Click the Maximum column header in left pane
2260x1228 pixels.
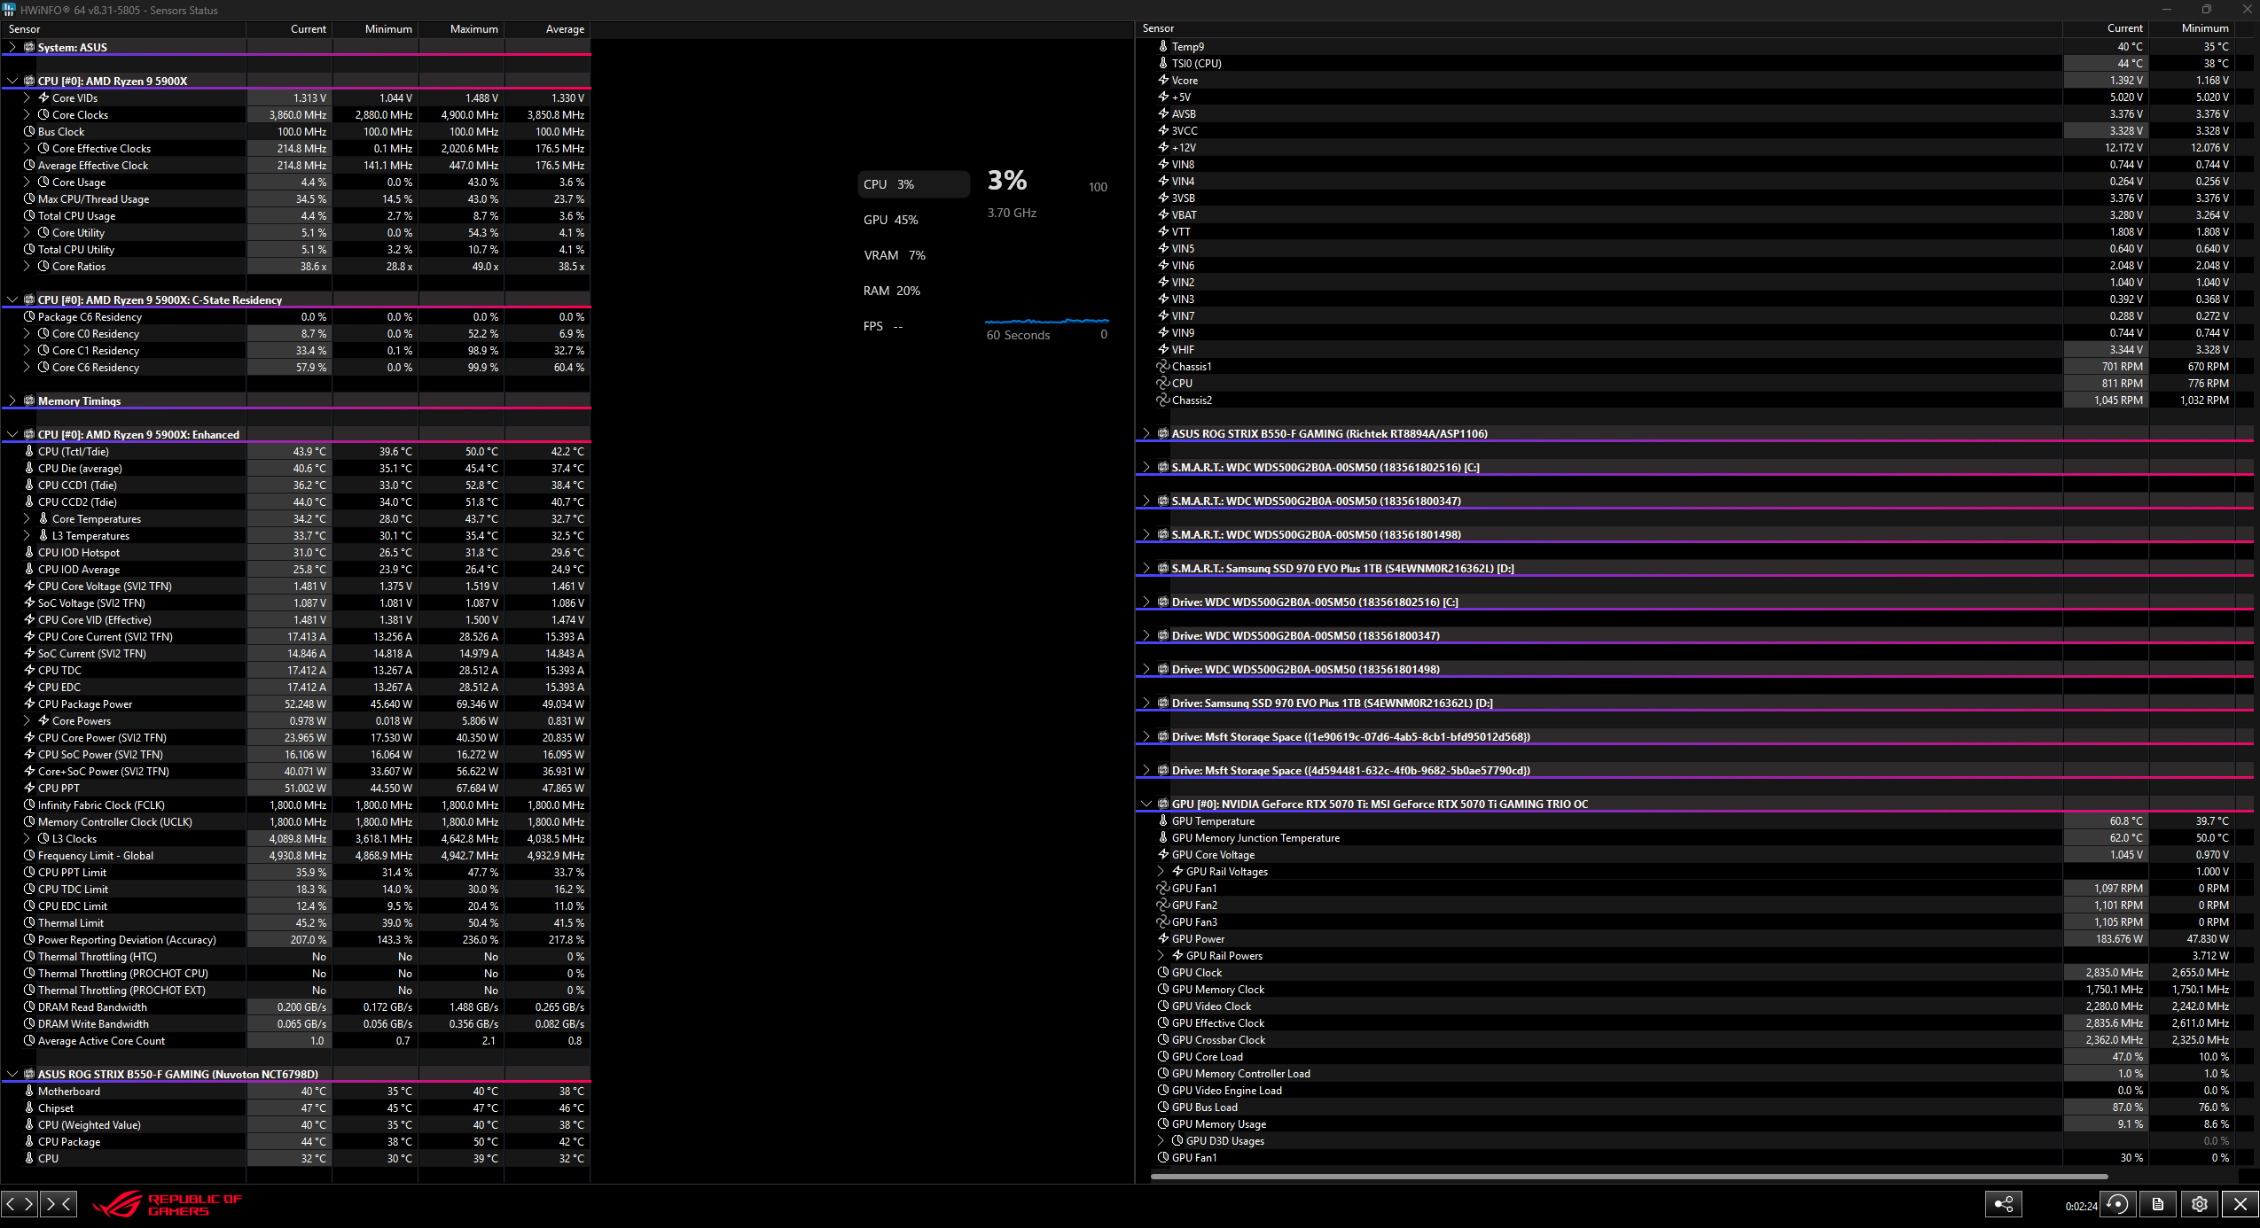(x=461, y=29)
